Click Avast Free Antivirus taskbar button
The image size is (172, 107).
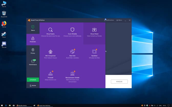click(x=45, y=105)
